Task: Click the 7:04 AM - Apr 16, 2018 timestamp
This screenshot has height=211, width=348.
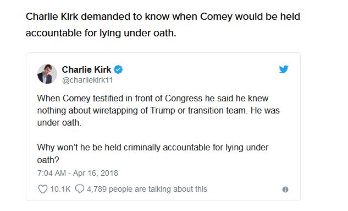Action: click(x=78, y=173)
